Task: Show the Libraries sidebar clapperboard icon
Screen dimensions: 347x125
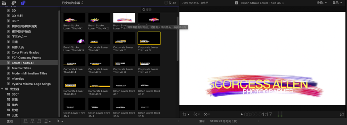Action: coord(4,3)
